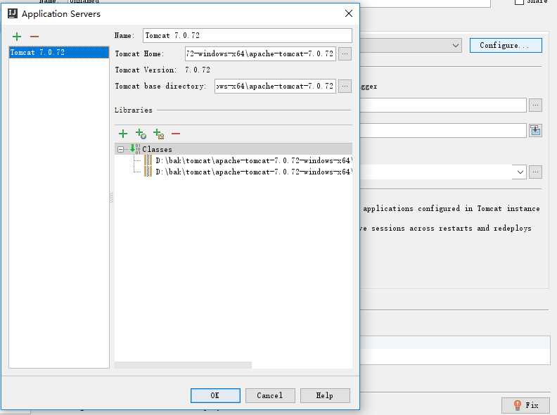
Task: Click IntelliJ icon in dialog title bar
Action: coord(13,13)
